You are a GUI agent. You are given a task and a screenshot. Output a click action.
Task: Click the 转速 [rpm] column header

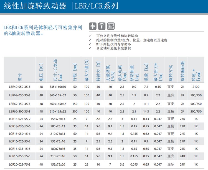(196, 70)
